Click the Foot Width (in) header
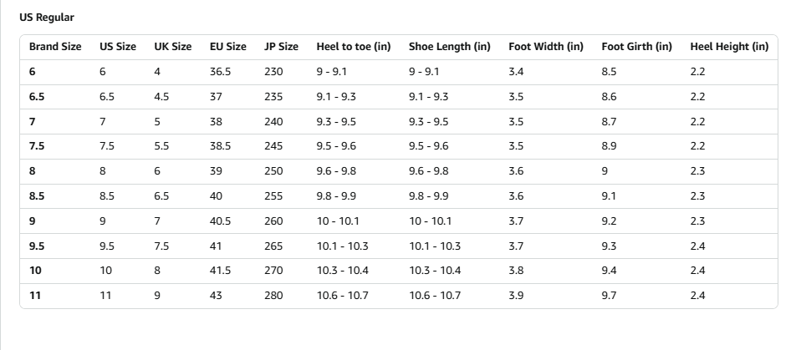Screen dimensions: 796x350 coord(545,47)
